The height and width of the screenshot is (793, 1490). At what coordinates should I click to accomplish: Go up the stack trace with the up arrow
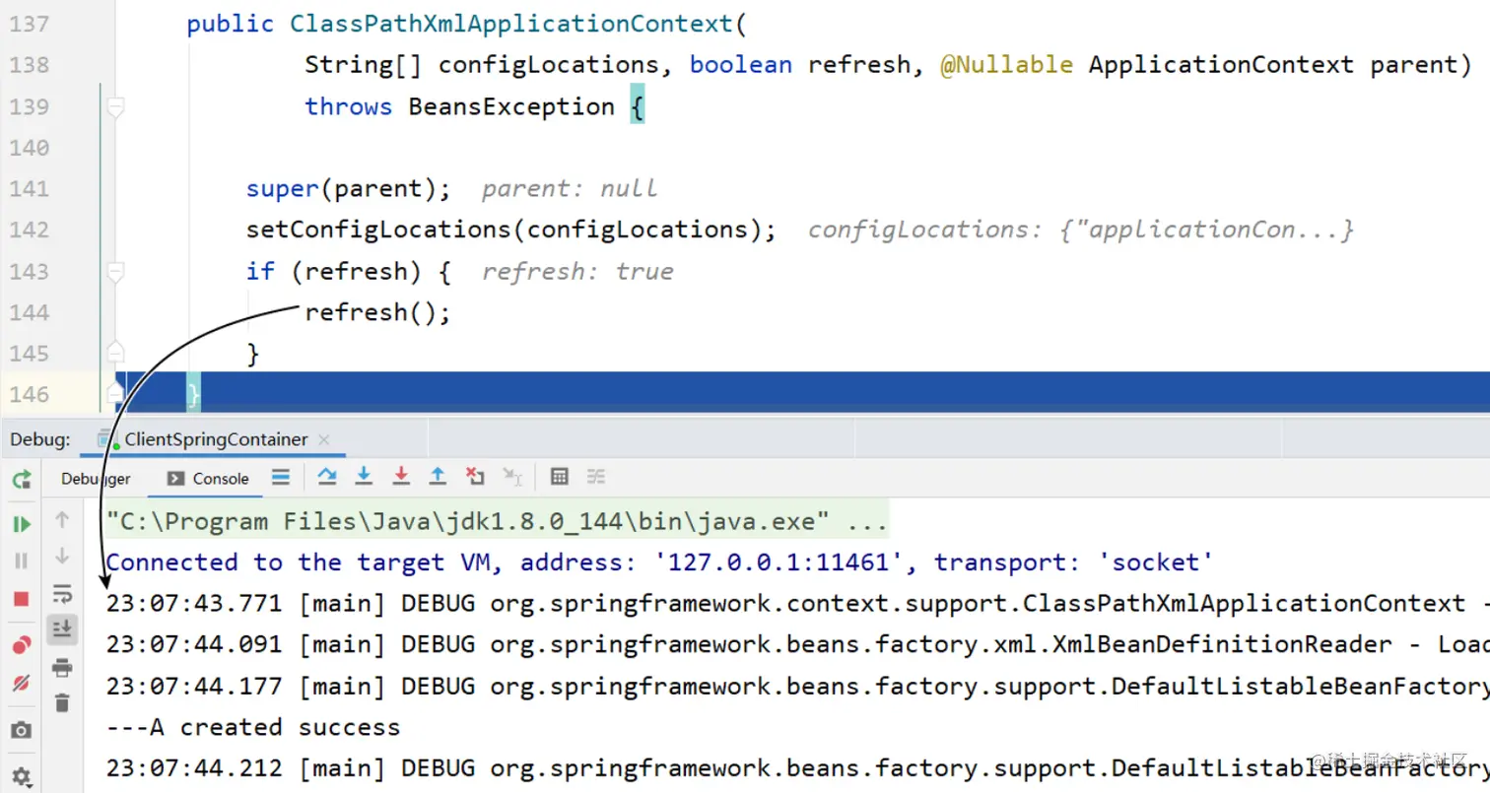coord(62,519)
